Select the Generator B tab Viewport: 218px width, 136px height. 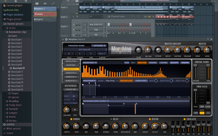coord(71,73)
